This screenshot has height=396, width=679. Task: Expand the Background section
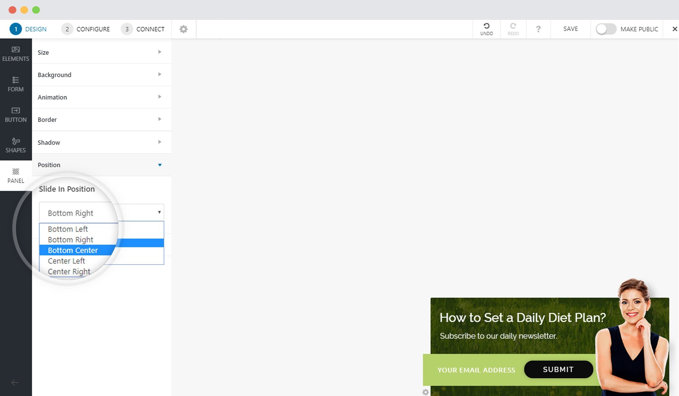[x=101, y=75]
